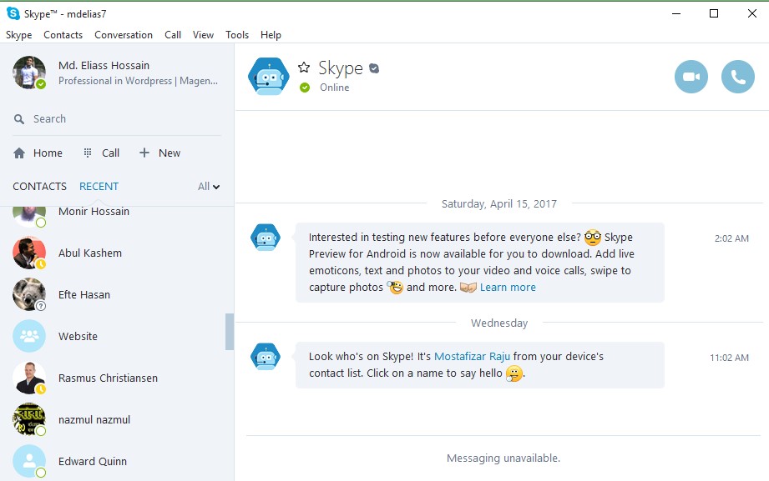Image resolution: width=769 pixels, height=481 pixels.
Task: Open the Call menu in menu bar
Action: pos(173,35)
